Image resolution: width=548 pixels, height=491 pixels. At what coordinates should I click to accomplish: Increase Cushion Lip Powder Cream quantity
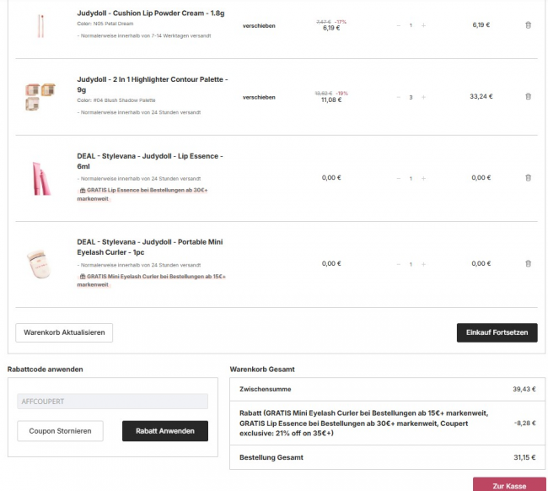tap(423, 25)
